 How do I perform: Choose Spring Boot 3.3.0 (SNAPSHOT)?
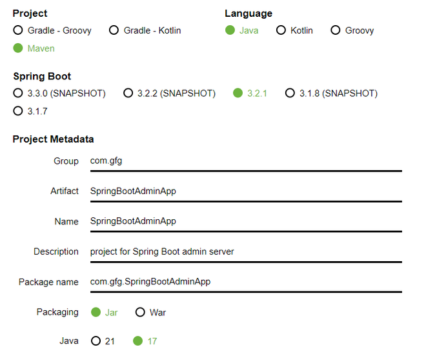tap(18, 93)
